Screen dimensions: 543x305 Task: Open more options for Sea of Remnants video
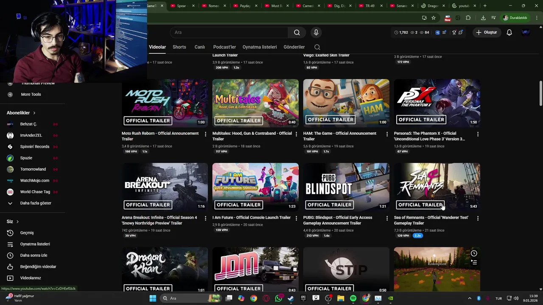tap(478, 218)
